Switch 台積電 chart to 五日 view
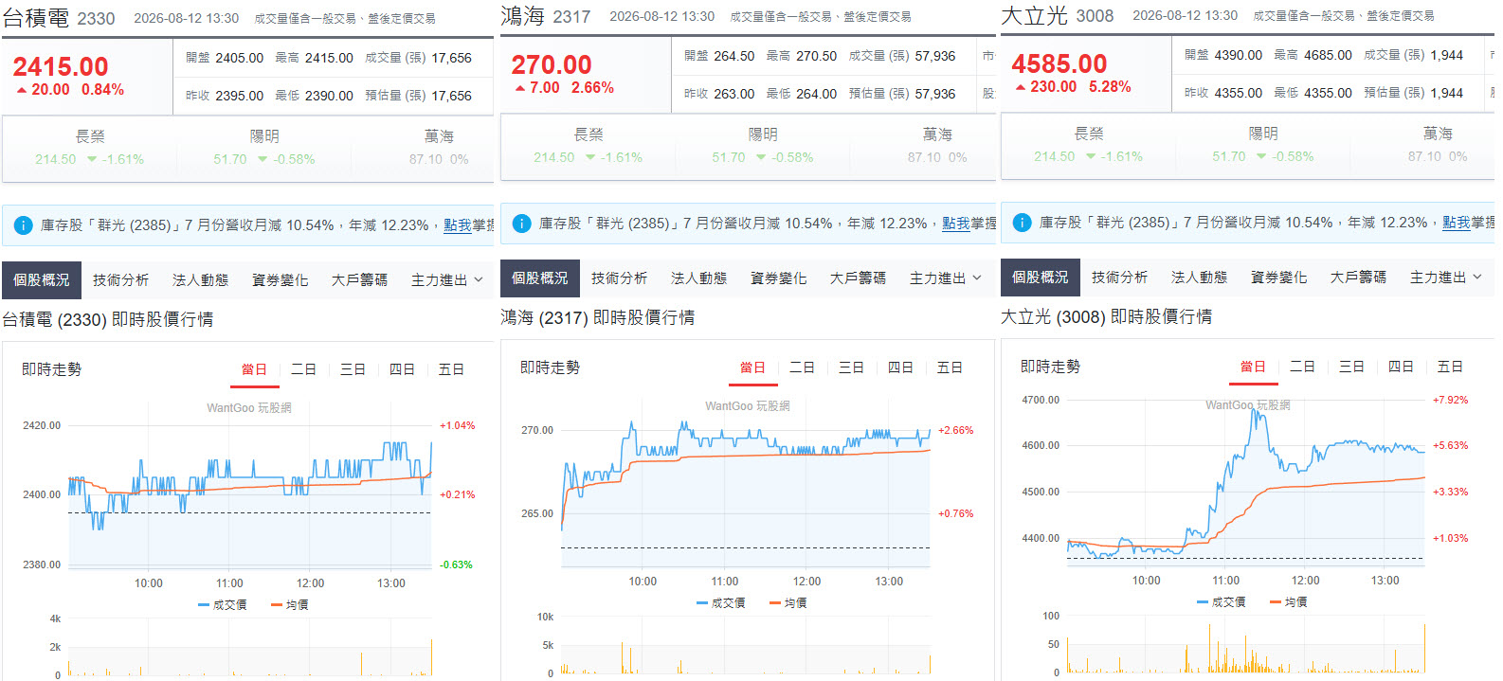 (451, 369)
